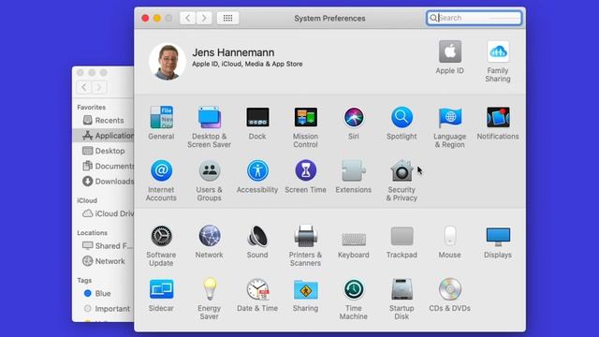Select iCloud Drive in Finder sidebar
This screenshot has width=599, height=337.
pos(104,213)
